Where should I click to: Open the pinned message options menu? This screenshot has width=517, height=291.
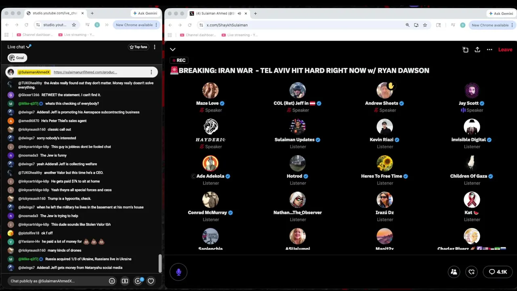(x=151, y=72)
